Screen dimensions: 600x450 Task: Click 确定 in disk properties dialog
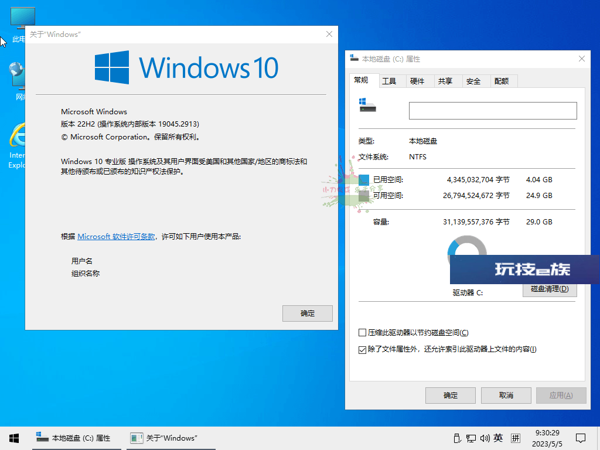[451, 396]
